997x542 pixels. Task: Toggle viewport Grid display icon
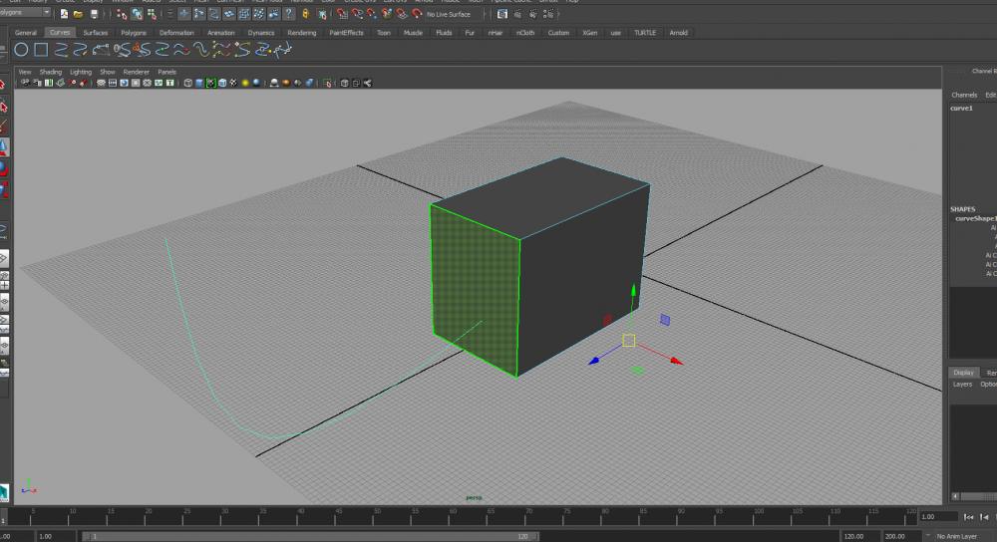pos(101,84)
